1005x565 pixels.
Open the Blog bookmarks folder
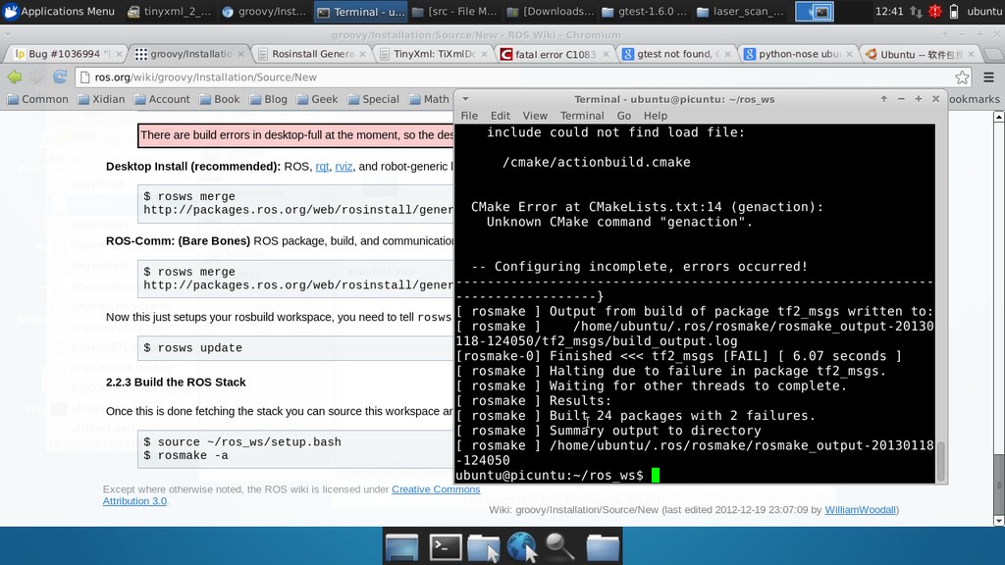tap(268, 99)
